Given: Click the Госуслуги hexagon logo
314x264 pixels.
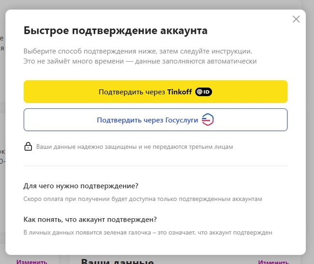Looking at the screenshot, I should [208, 120].
